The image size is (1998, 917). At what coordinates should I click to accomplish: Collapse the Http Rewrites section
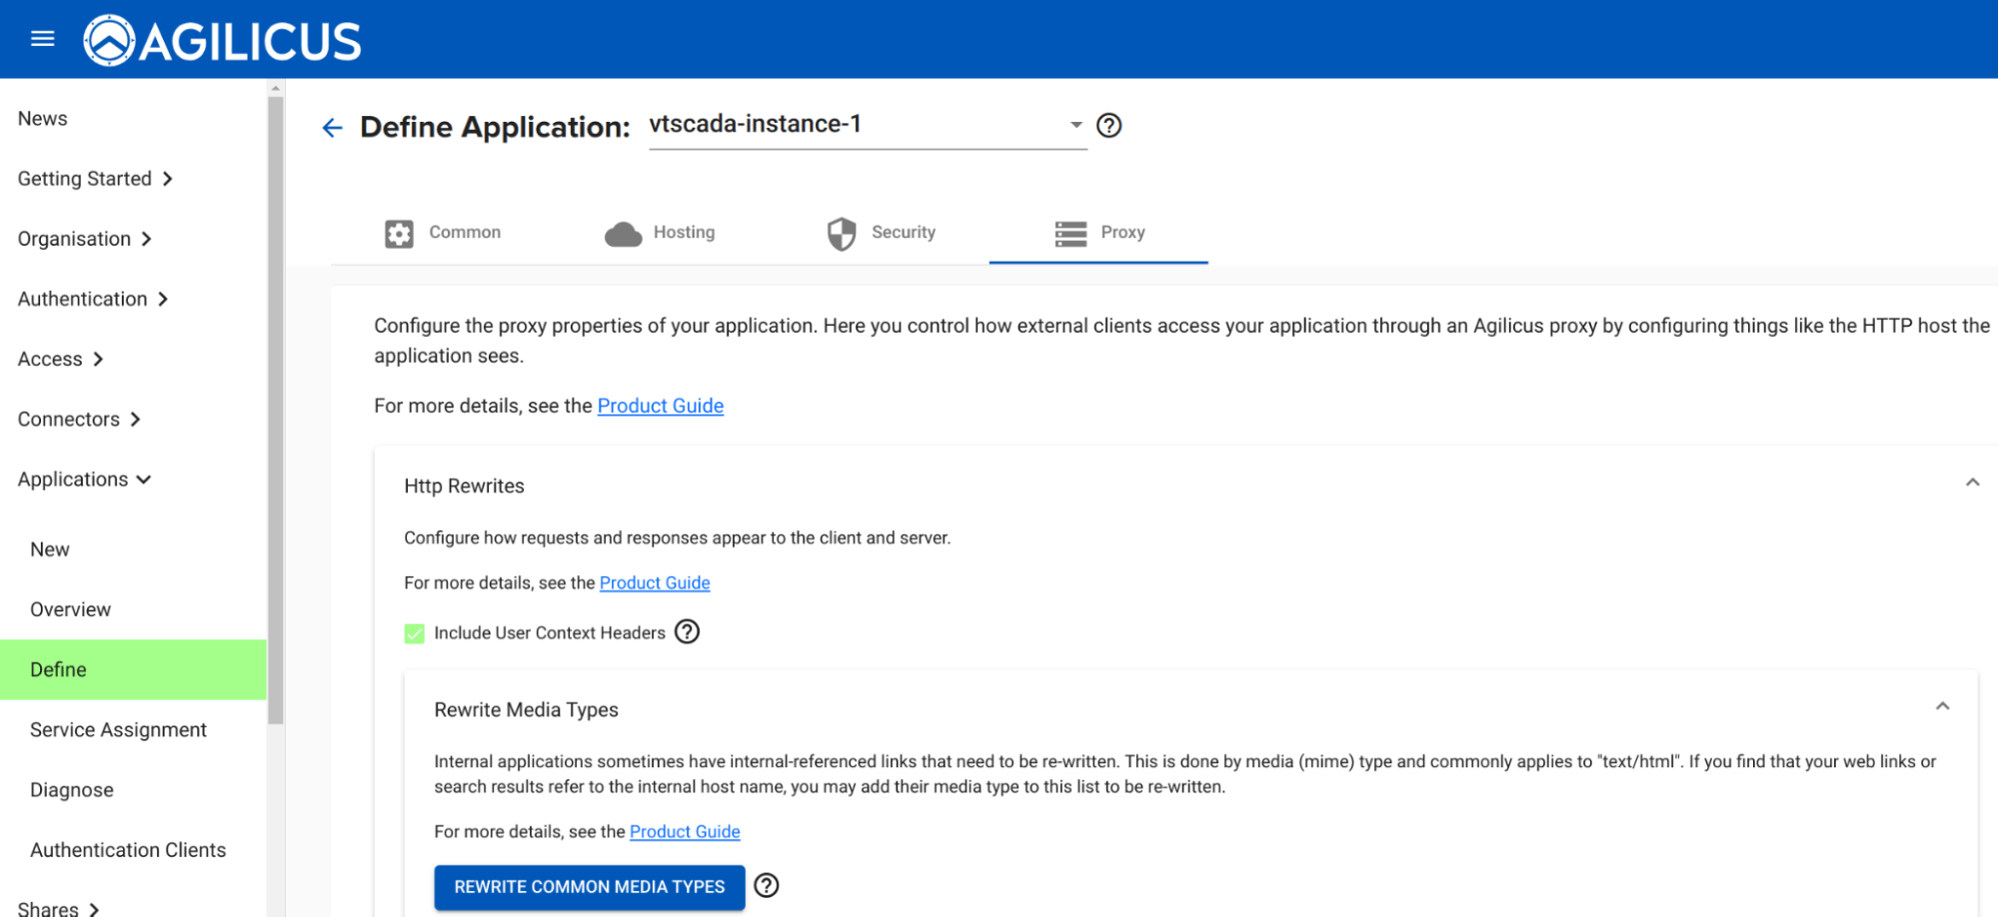[x=1971, y=483]
